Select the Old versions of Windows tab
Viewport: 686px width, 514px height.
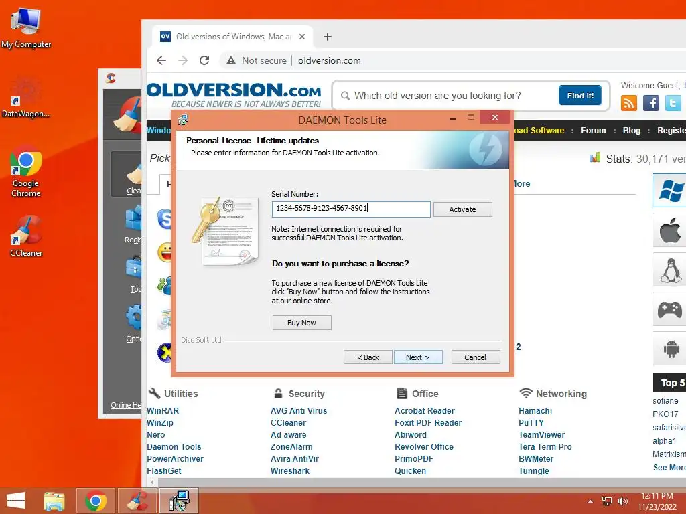click(x=232, y=37)
